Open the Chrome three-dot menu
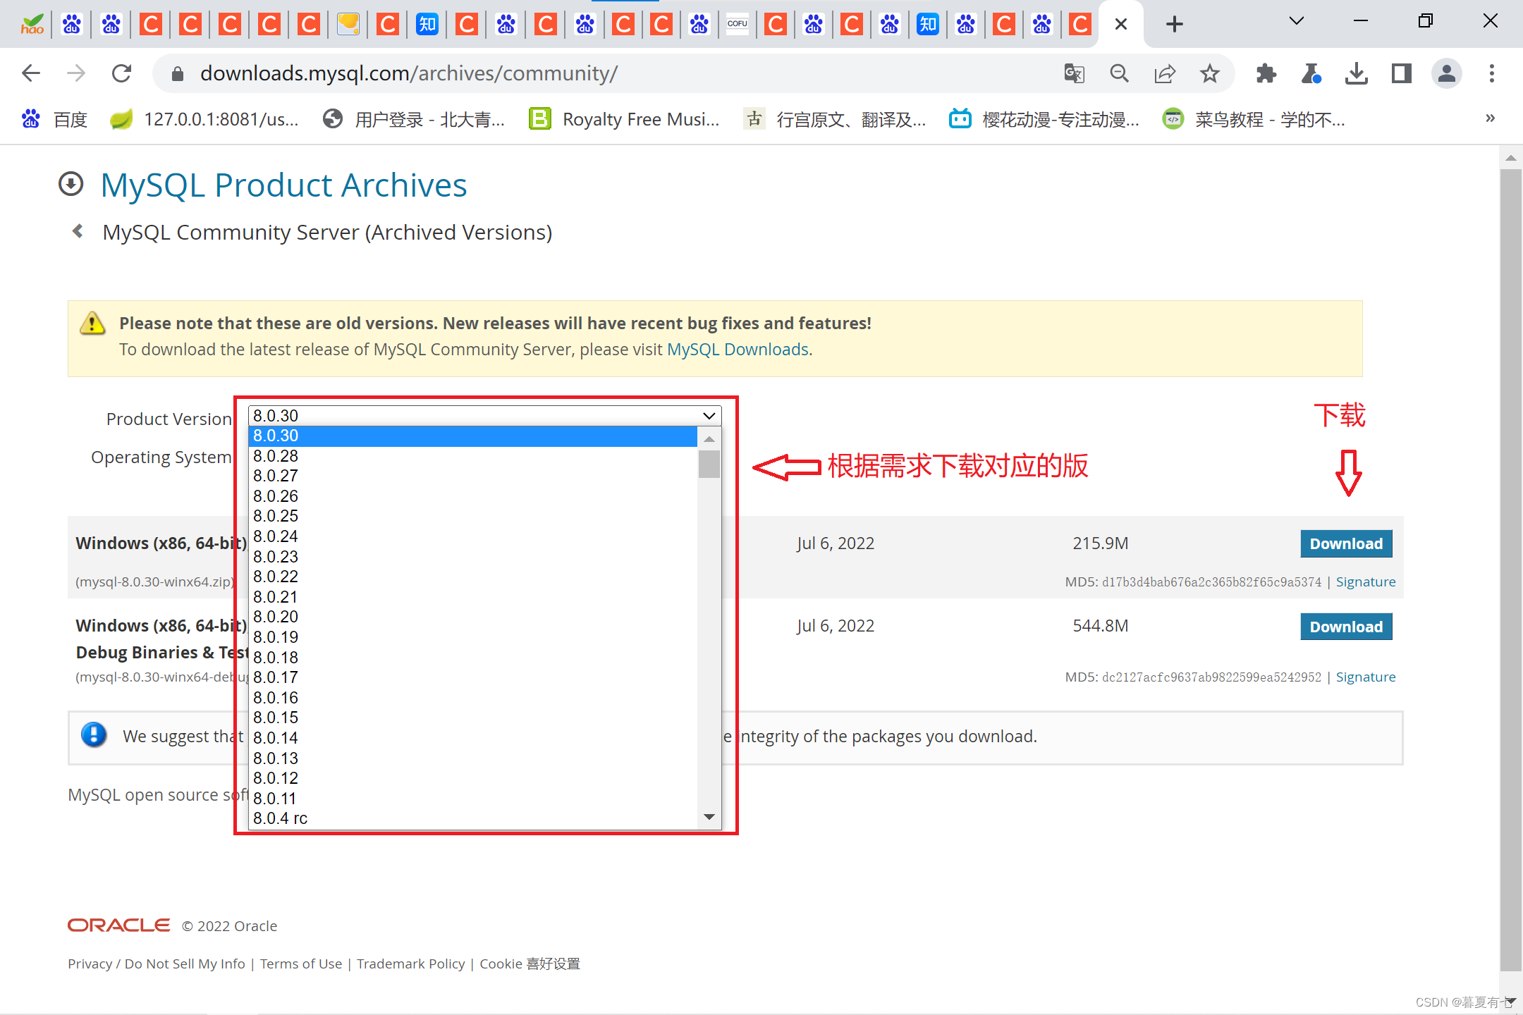This screenshot has width=1523, height=1015. point(1491,73)
